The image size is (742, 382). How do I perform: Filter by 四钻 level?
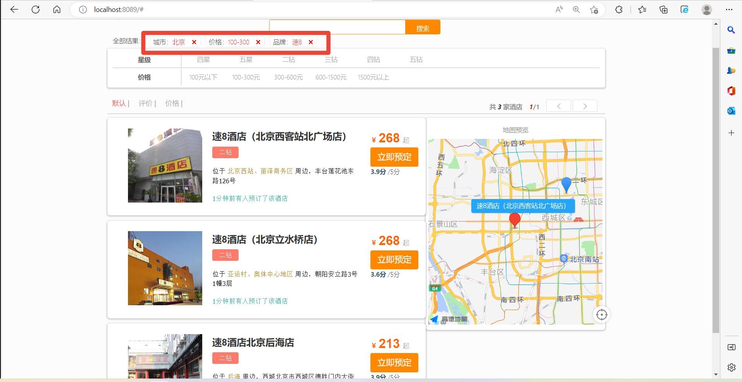coord(374,59)
